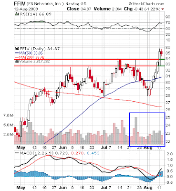
Task: Click the green RSI indicator icon
Action: [x=16, y=14]
